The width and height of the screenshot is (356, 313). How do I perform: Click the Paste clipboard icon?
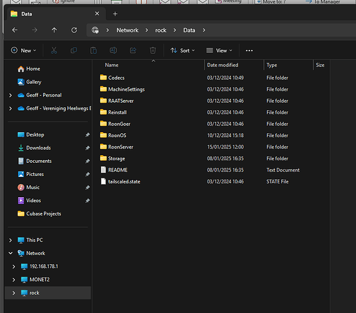pos(93,50)
